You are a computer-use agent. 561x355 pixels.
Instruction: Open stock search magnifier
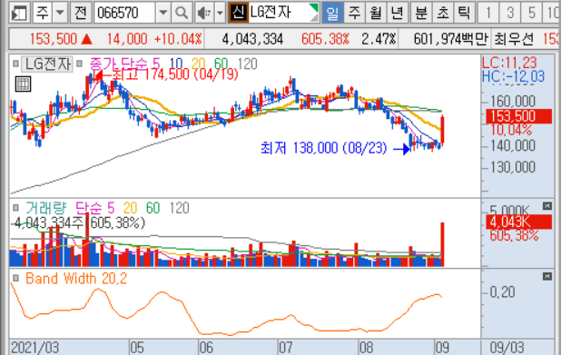[182, 13]
